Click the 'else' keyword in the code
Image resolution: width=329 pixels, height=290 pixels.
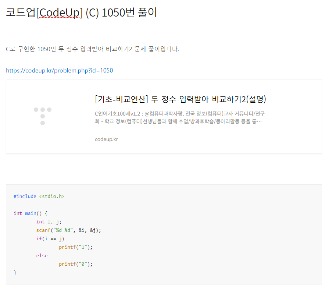pyautogui.click(x=42, y=255)
